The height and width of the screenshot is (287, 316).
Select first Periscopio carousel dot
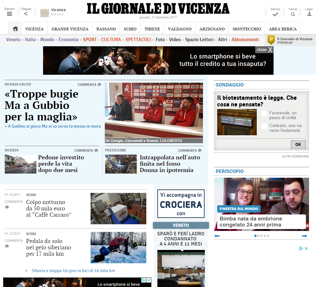coord(255,236)
